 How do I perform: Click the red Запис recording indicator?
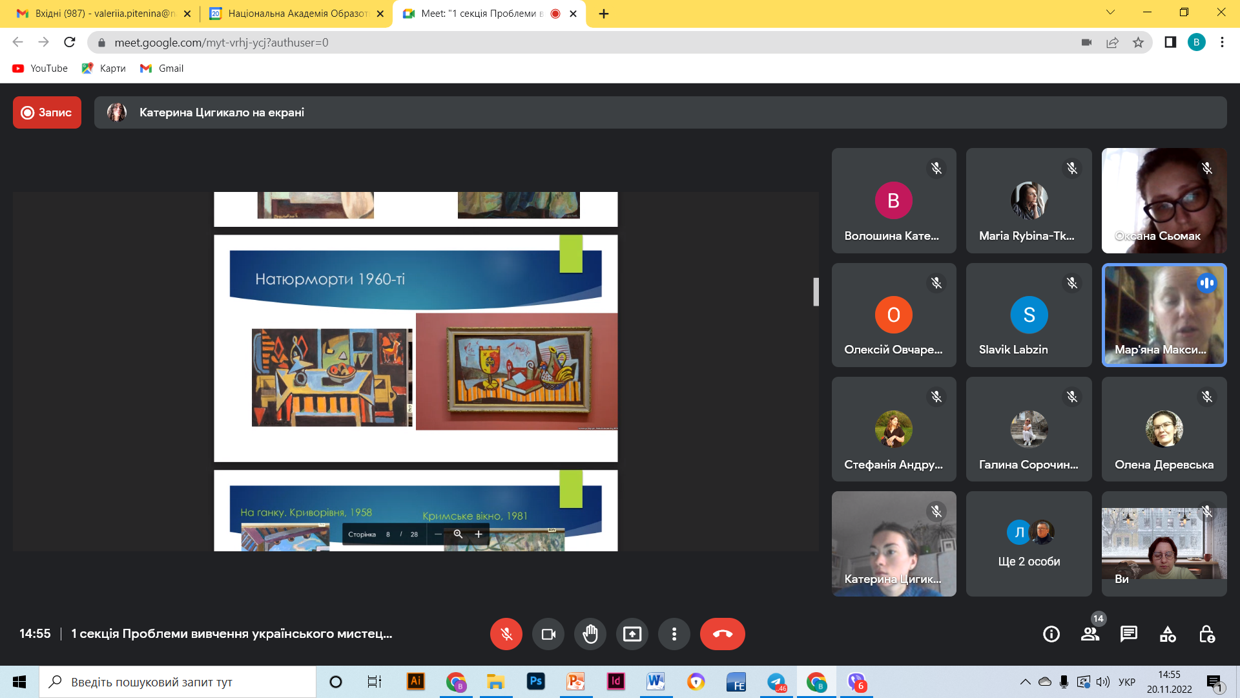(47, 112)
